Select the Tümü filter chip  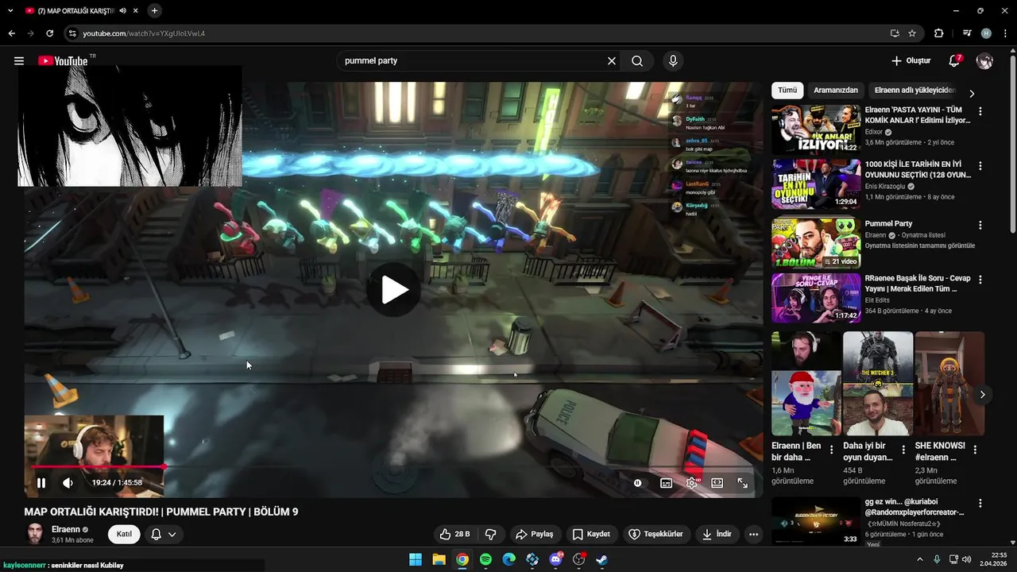[787, 91]
